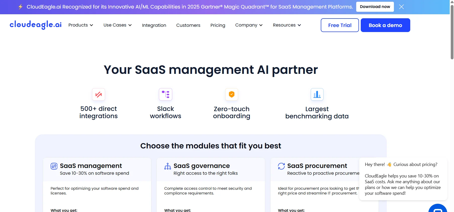Viewport: 454px width, 212px height.
Task: Click the SaaS procurement card heading
Action: [x=317, y=166]
